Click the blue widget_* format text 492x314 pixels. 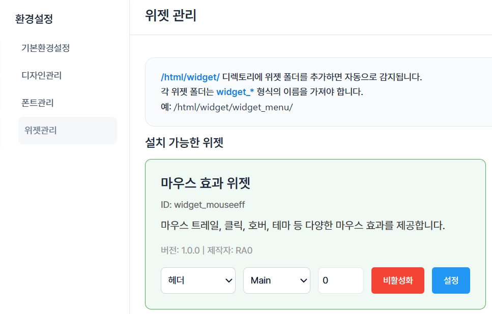[235, 92]
